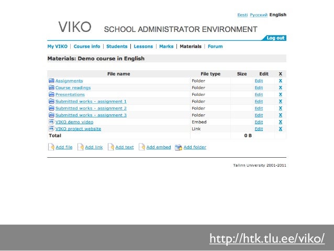The height and width of the screenshot is (251, 334).
Task: Switch language to Русский
Action: pos(259,15)
